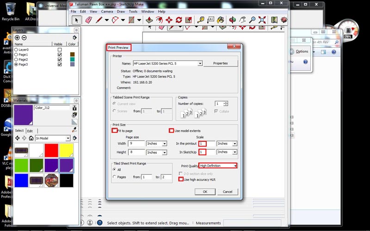
Task: Choose the Eraser tool
Action: pyautogui.click(x=88, y=20)
